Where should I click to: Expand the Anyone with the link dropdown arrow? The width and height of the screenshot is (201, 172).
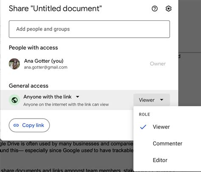click(78, 97)
